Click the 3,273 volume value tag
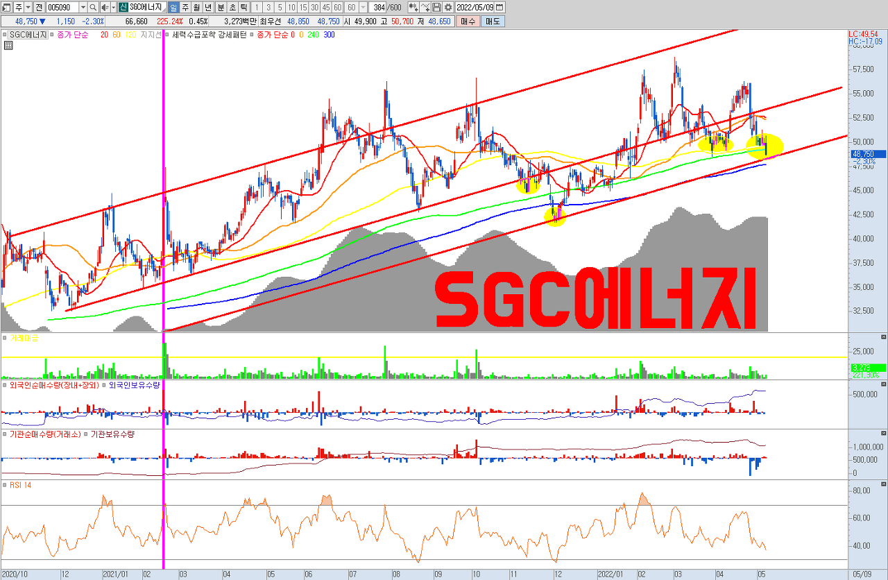Viewport: 888px width, 580px height. 867,368
